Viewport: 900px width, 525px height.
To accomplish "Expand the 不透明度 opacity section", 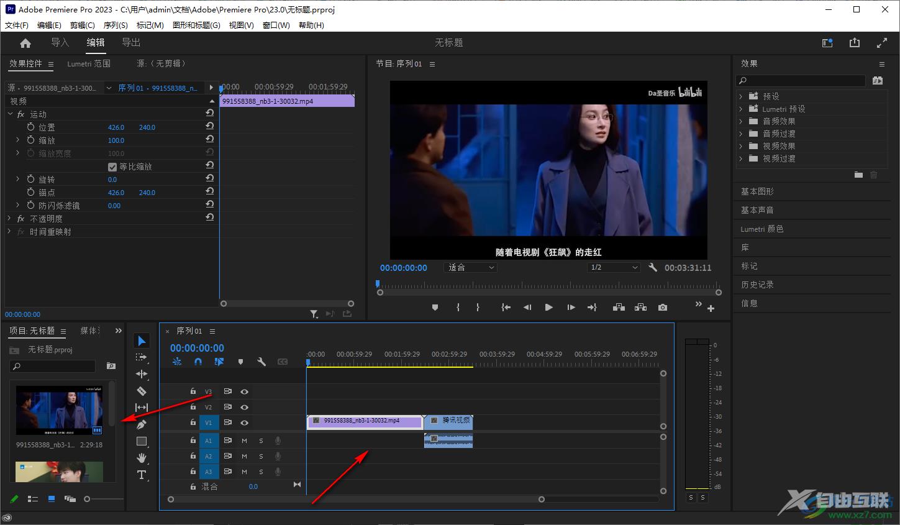I will [10, 218].
